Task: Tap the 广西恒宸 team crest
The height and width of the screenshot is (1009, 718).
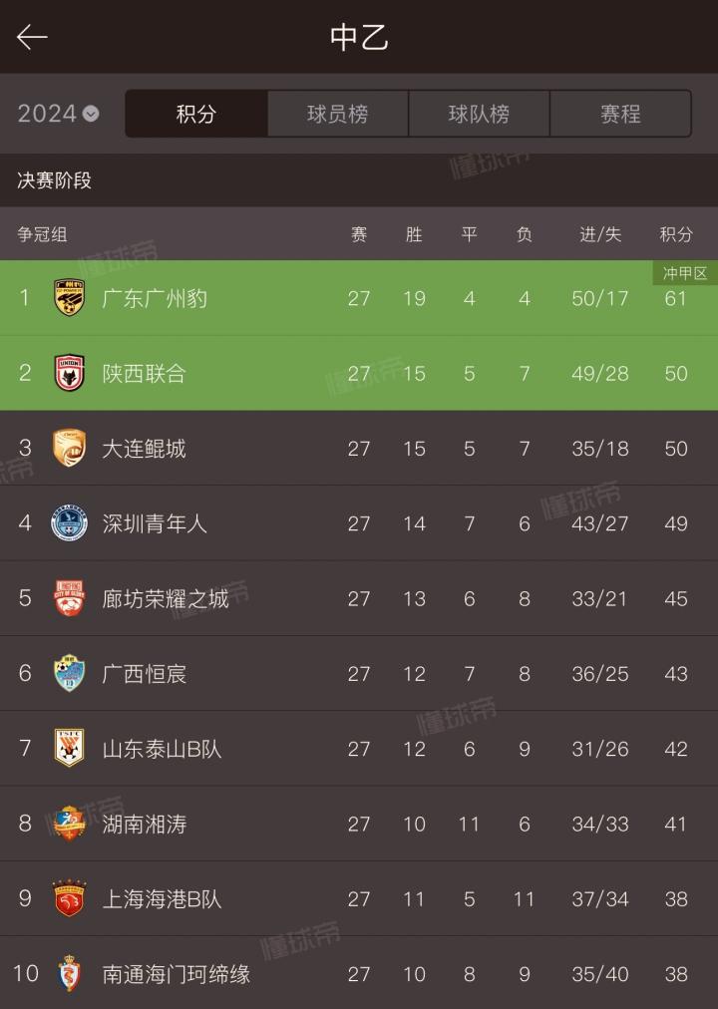Action: (x=69, y=673)
